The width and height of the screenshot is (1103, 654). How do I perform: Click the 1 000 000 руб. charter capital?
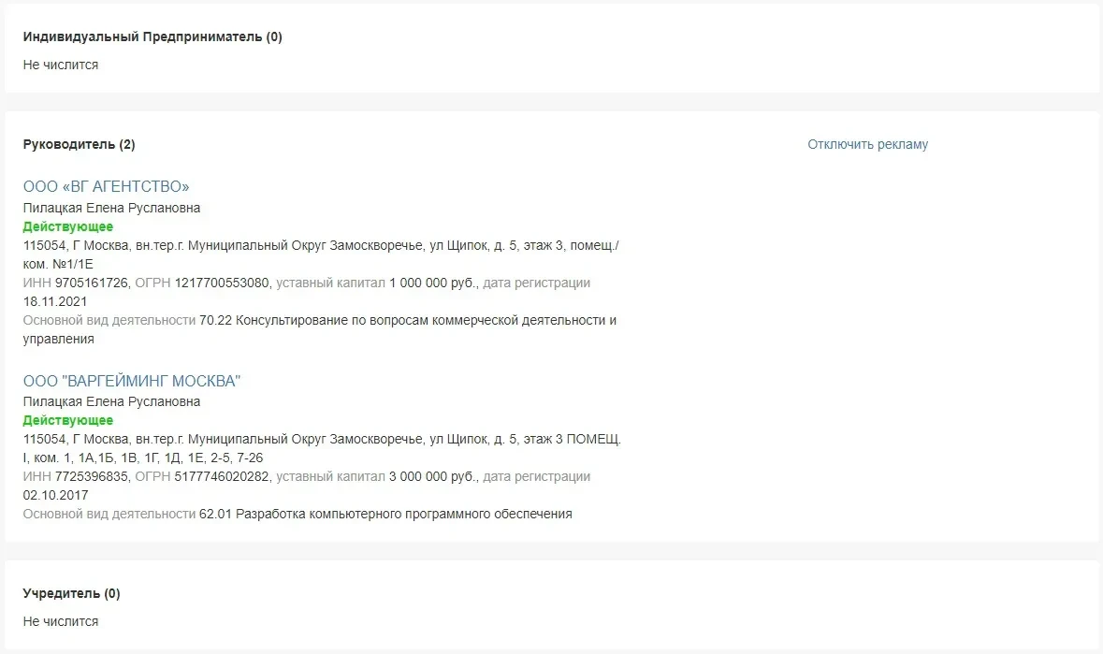434,283
